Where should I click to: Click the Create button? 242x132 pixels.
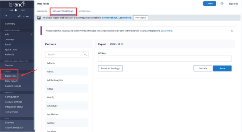point(210,4)
